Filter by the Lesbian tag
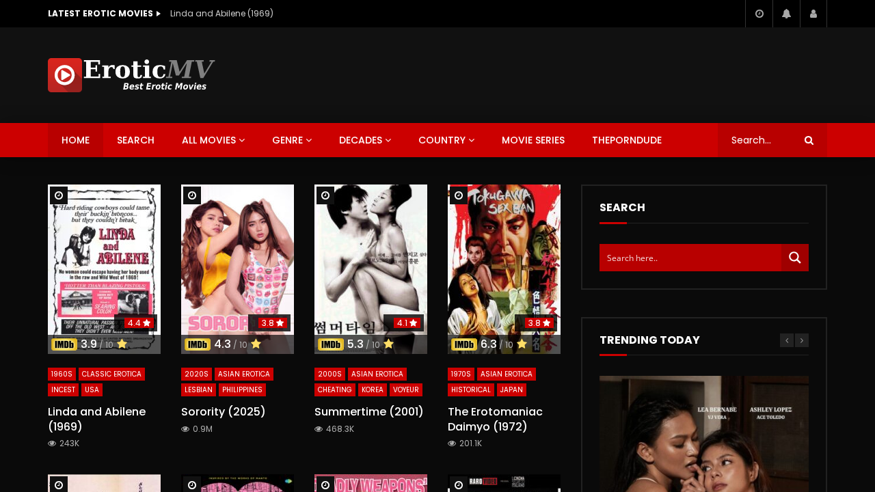Image resolution: width=875 pixels, height=492 pixels. (198, 389)
